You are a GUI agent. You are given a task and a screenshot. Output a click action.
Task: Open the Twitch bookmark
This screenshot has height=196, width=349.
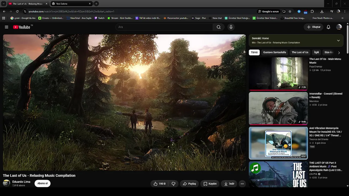tap(100, 18)
